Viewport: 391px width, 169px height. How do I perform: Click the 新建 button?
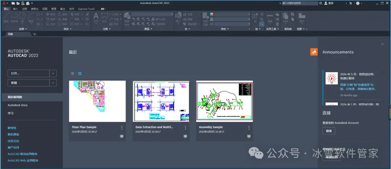tap(29, 83)
